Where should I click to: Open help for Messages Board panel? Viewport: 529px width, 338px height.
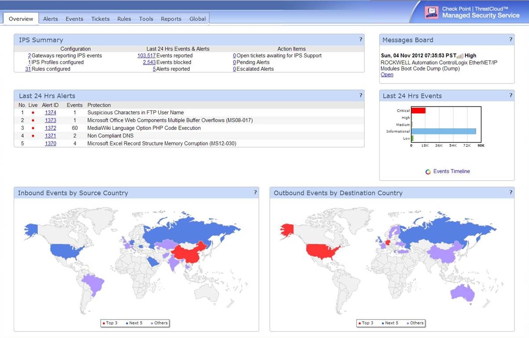511,39
